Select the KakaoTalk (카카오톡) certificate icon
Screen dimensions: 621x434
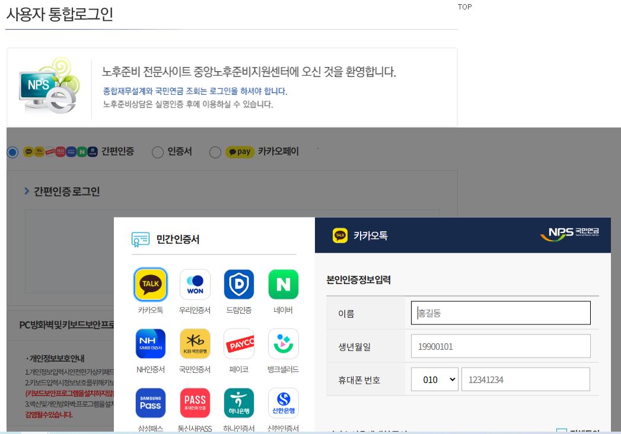click(151, 285)
